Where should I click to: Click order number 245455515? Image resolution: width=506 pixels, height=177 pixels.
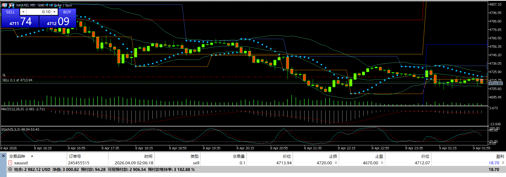pos(79,163)
